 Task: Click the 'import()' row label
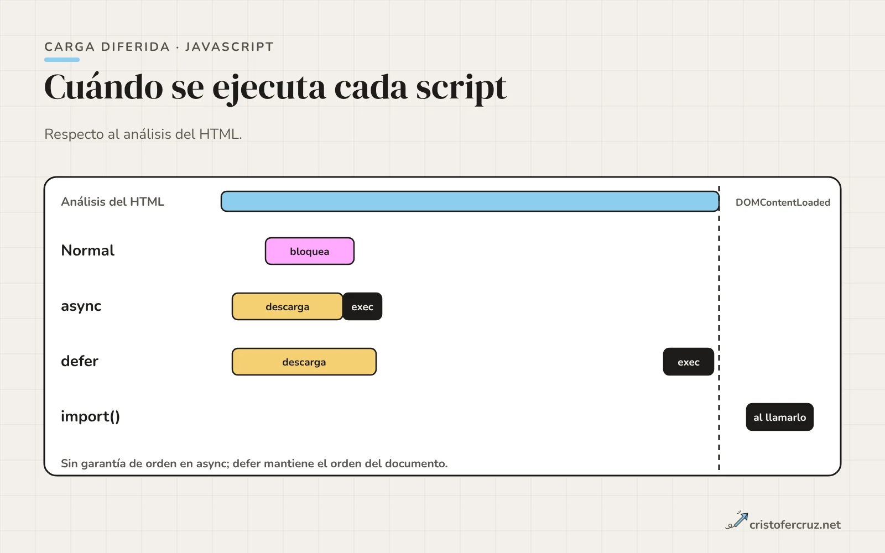91,416
